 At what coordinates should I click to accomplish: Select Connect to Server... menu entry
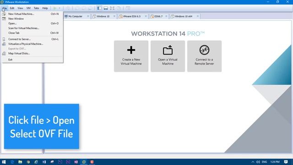coord(33,39)
